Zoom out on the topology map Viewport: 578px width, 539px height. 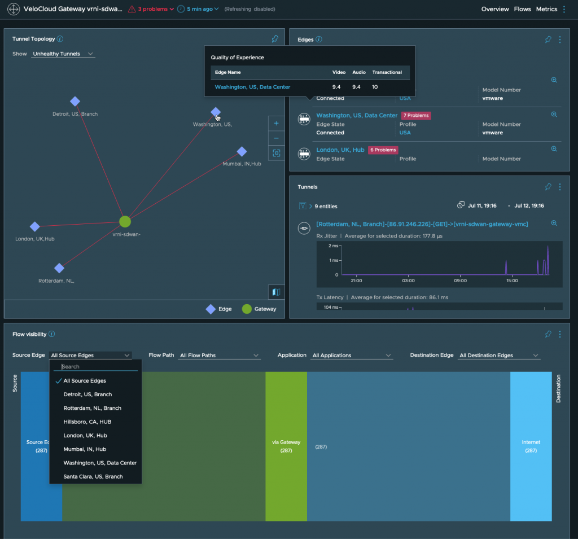pos(276,138)
